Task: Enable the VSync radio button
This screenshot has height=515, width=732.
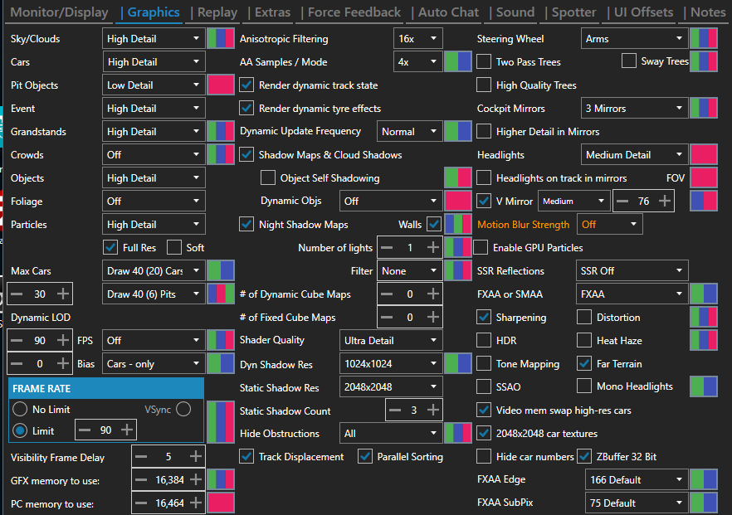Action: tap(183, 409)
